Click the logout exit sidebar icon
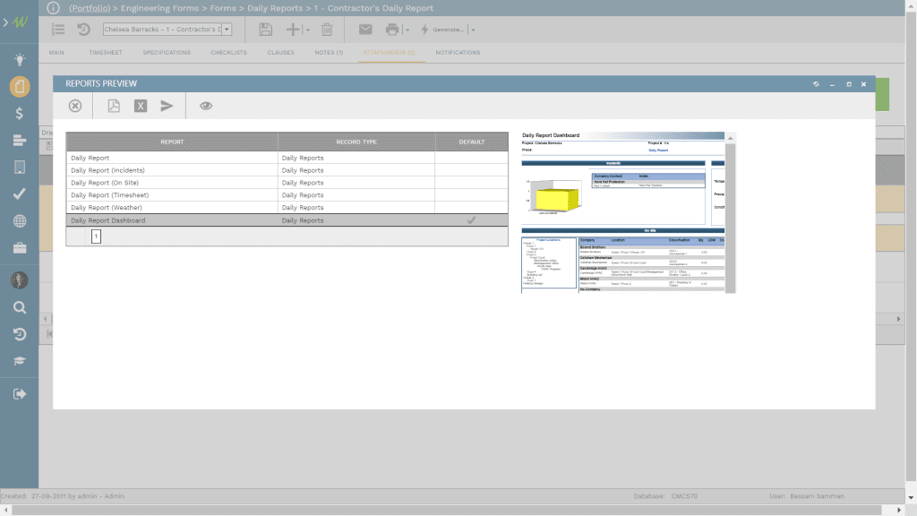917x516 pixels. point(20,394)
